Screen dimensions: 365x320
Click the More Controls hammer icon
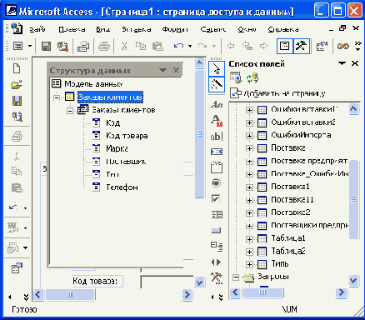pos(217,277)
